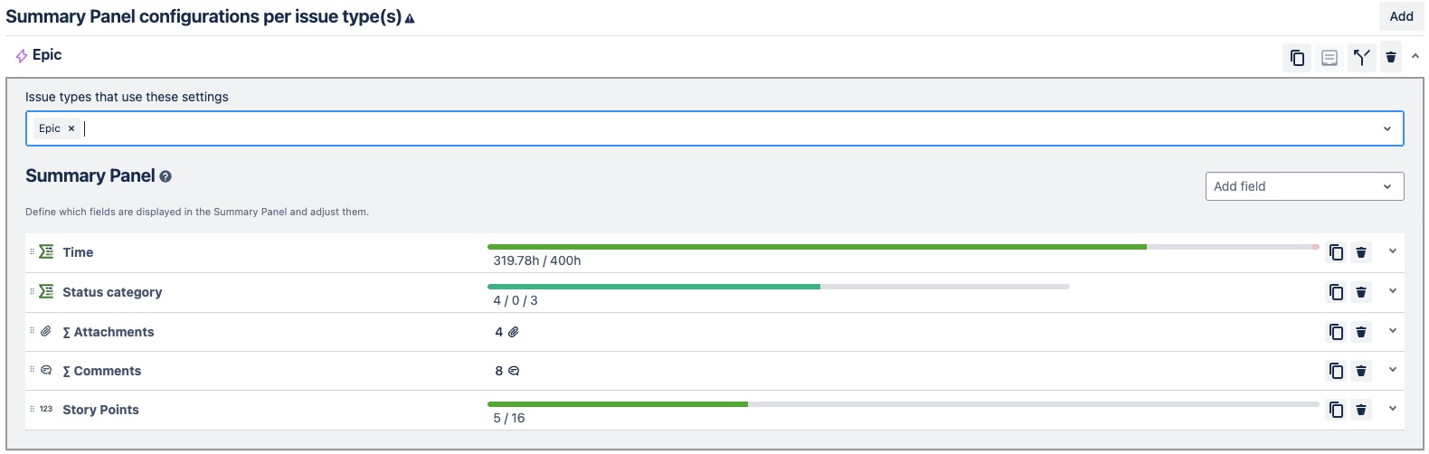Delete the Epic configuration via trash icon

pyautogui.click(x=1391, y=58)
